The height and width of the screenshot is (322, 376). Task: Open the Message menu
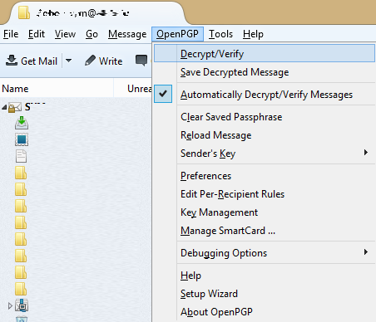tap(127, 34)
